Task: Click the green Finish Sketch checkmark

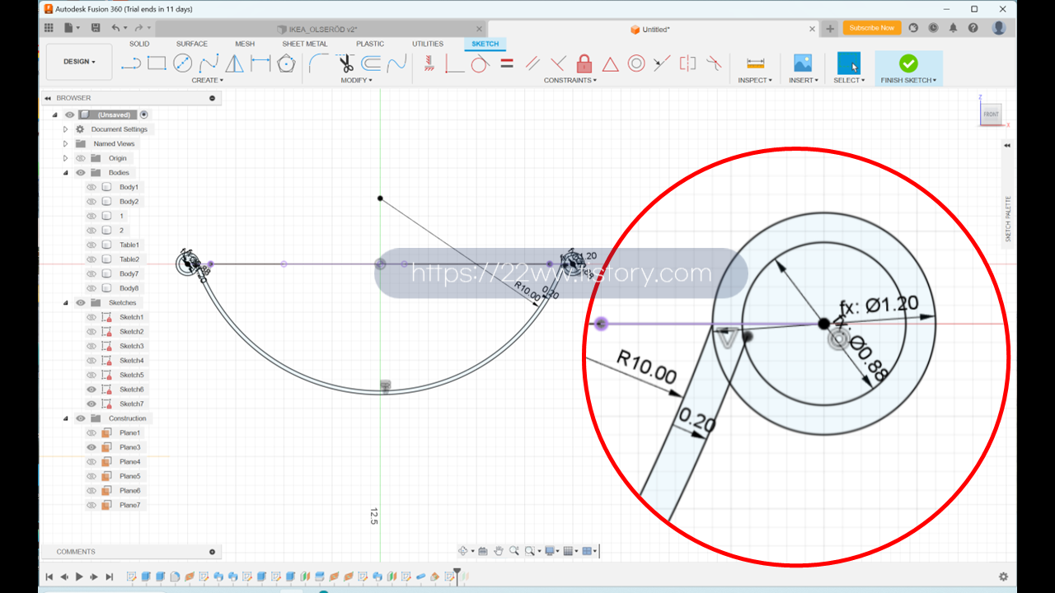Action: coord(908,63)
